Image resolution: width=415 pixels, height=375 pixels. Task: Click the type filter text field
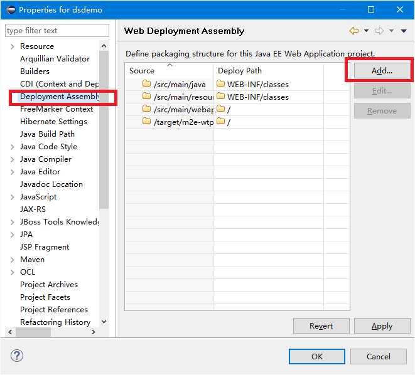pos(57,31)
